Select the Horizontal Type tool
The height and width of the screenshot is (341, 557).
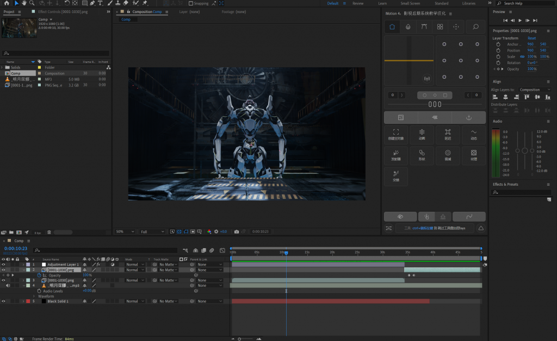coord(100,3)
